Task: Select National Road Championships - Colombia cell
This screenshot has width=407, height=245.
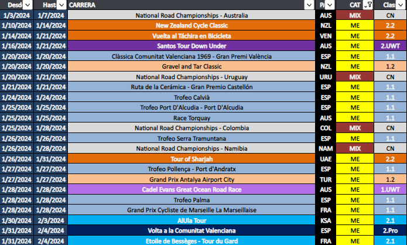Action: [x=191, y=128]
